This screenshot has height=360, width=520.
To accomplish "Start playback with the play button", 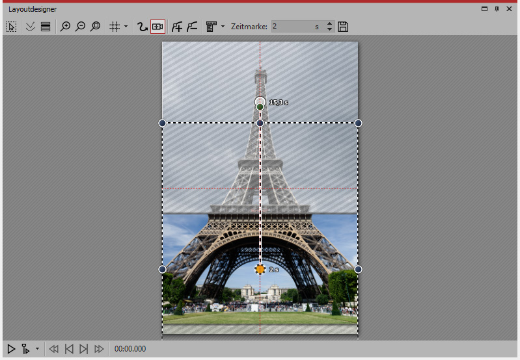I will click(11, 349).
